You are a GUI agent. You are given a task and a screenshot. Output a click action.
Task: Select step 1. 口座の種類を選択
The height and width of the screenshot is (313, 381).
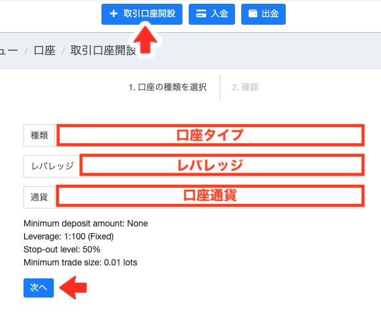168,87
